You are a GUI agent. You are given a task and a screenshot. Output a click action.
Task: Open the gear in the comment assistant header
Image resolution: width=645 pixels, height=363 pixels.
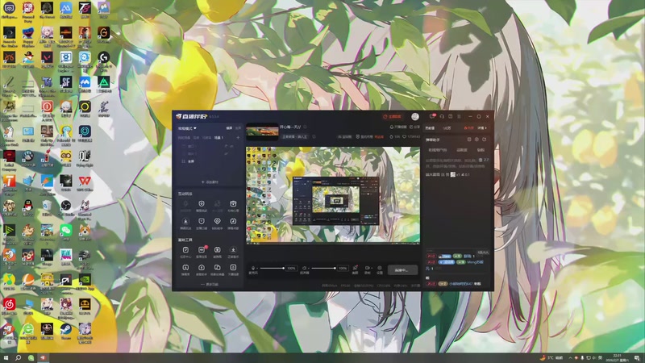476,140
